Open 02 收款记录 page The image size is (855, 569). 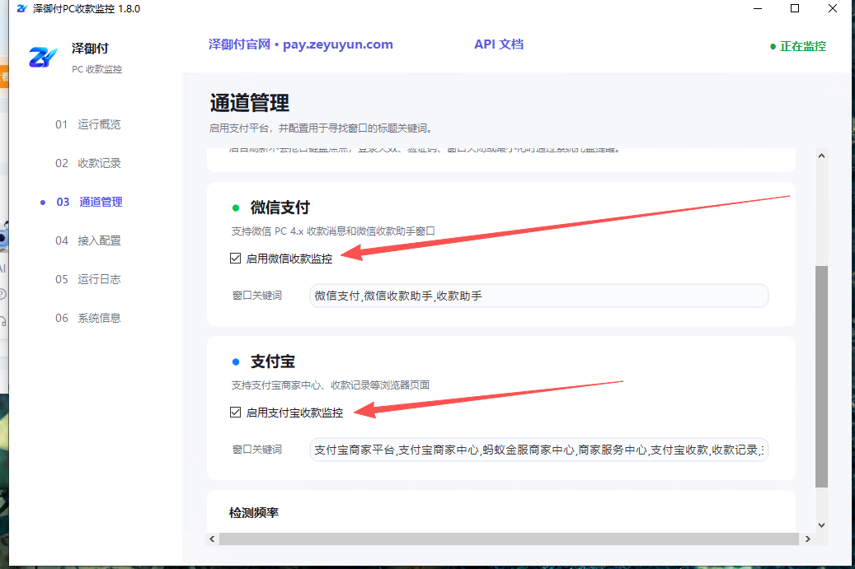click(87, 163)
